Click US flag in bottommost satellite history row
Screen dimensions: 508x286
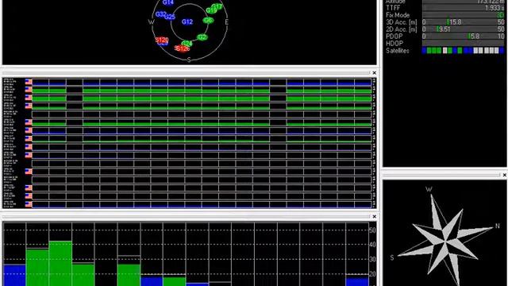pyautogui.click(x=29, y=204)
